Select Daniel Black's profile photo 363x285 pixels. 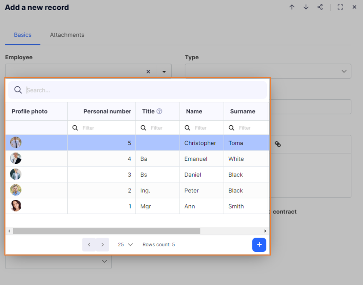(16, 174)
